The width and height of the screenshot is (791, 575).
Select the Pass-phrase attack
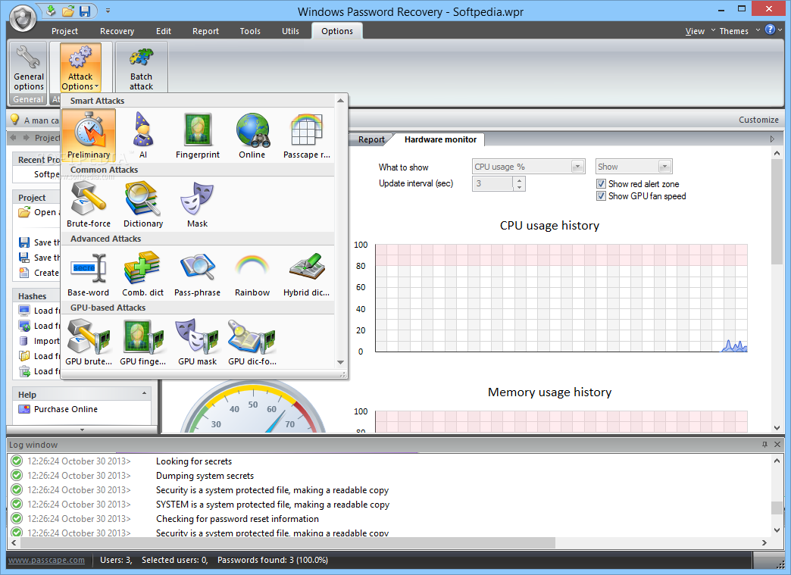click(197, 273)
